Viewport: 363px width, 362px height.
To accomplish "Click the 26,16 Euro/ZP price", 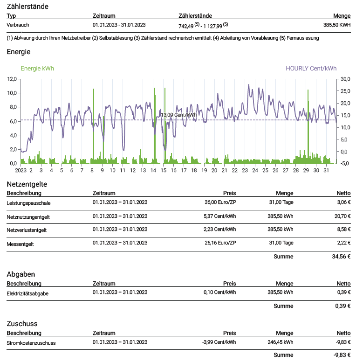I will (220, 243).
